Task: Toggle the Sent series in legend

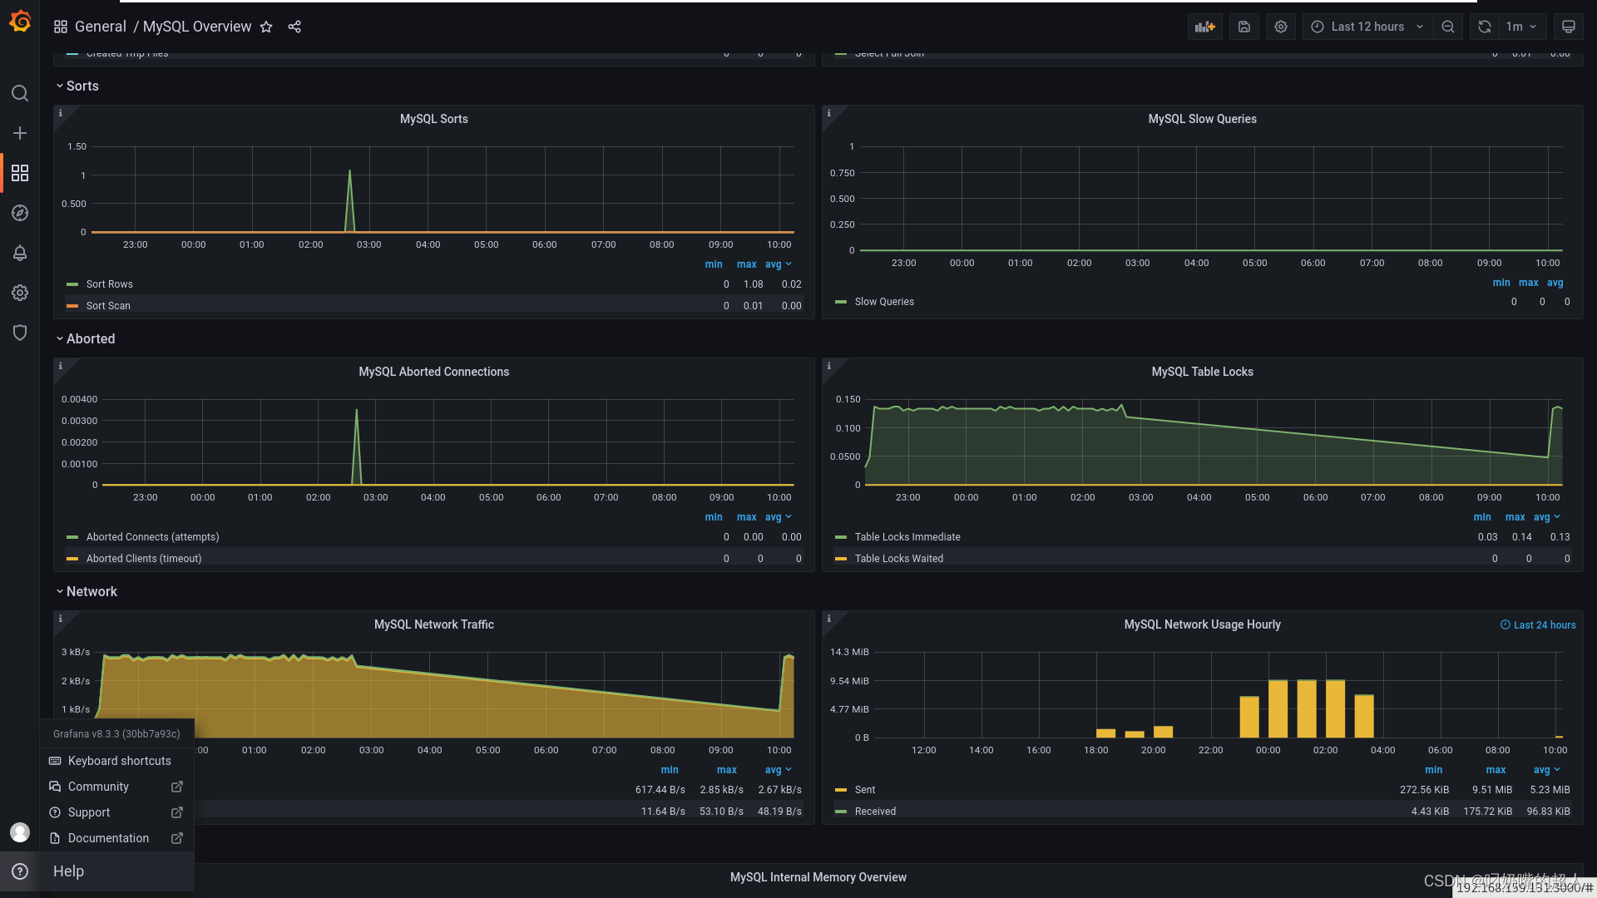Action: click(865, 790)
